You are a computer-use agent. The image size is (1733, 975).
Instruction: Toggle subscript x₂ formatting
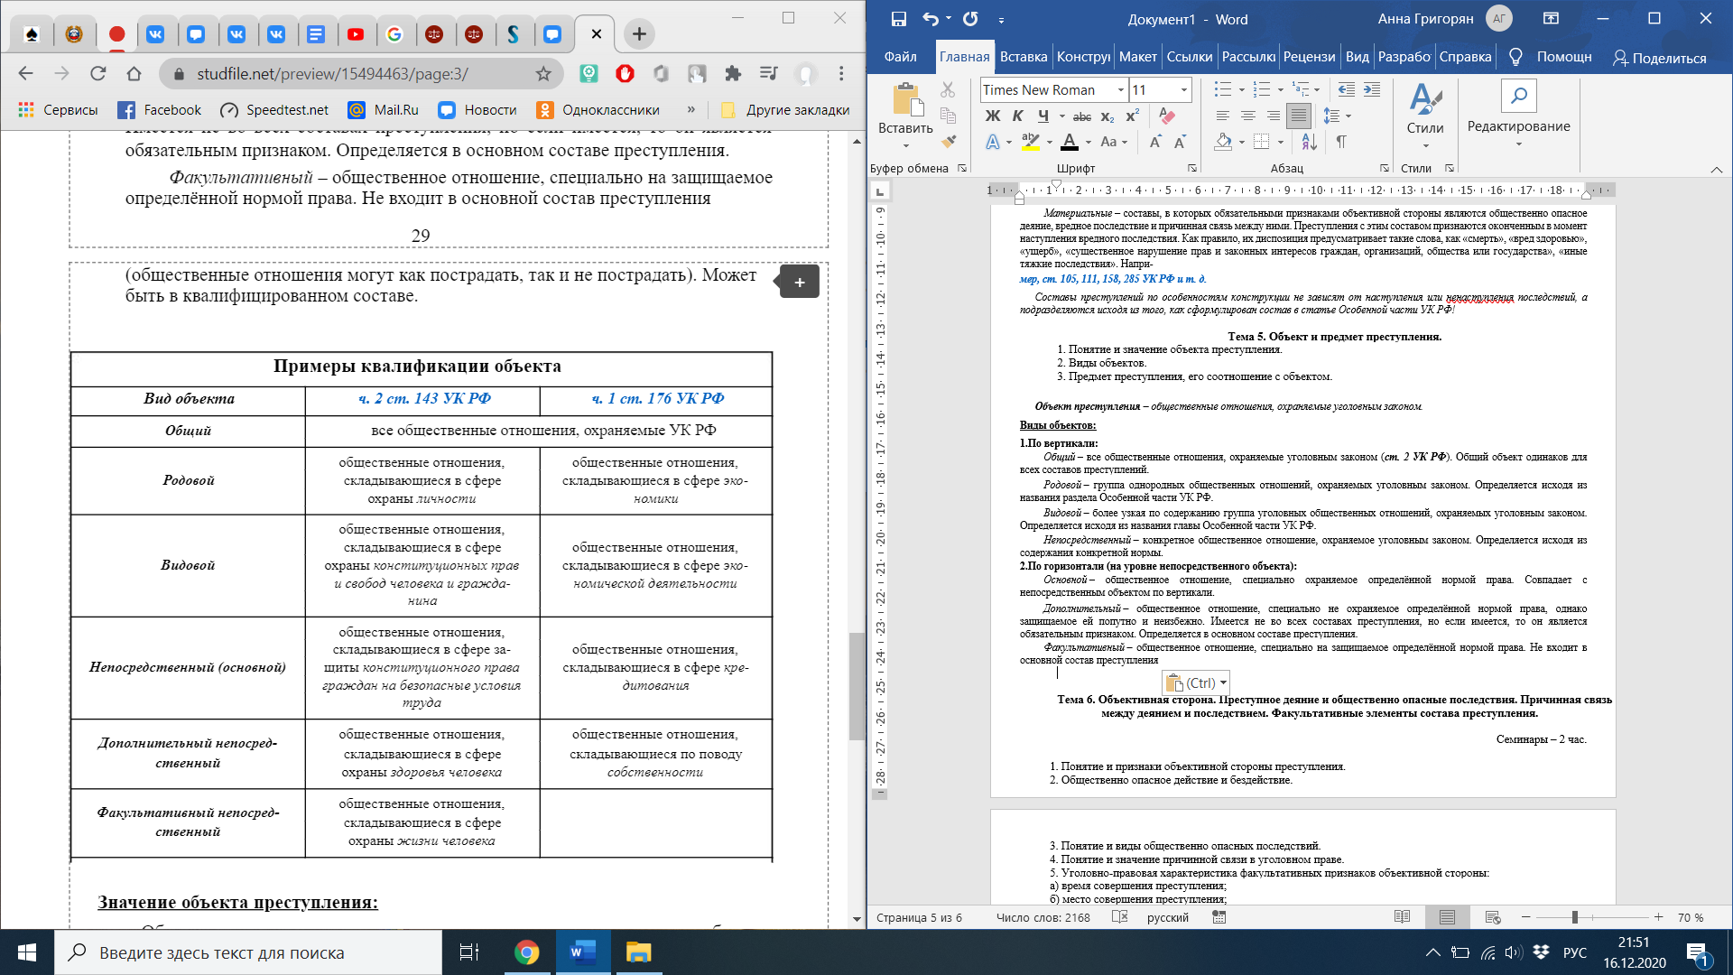coord(1107,116)
